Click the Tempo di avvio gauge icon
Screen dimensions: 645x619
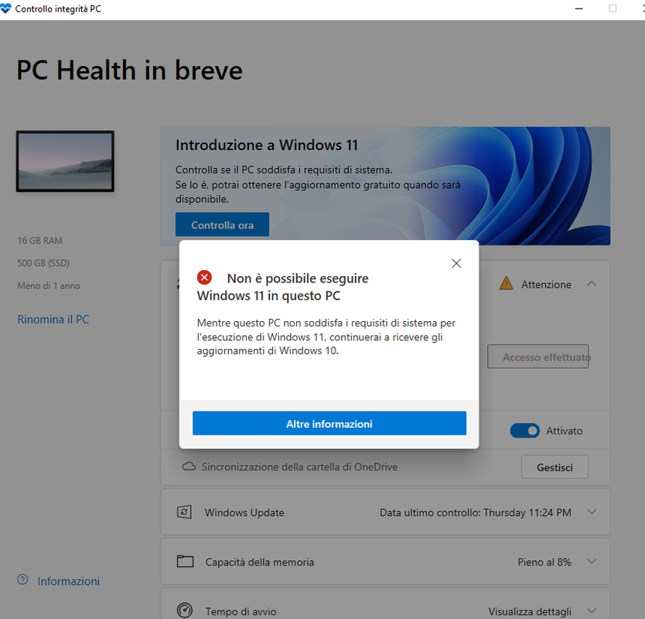click(185, 610)
